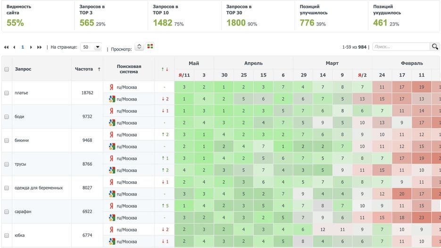Go to the first page of results
Screen dimensions: 441x248
tap(6, 47)
